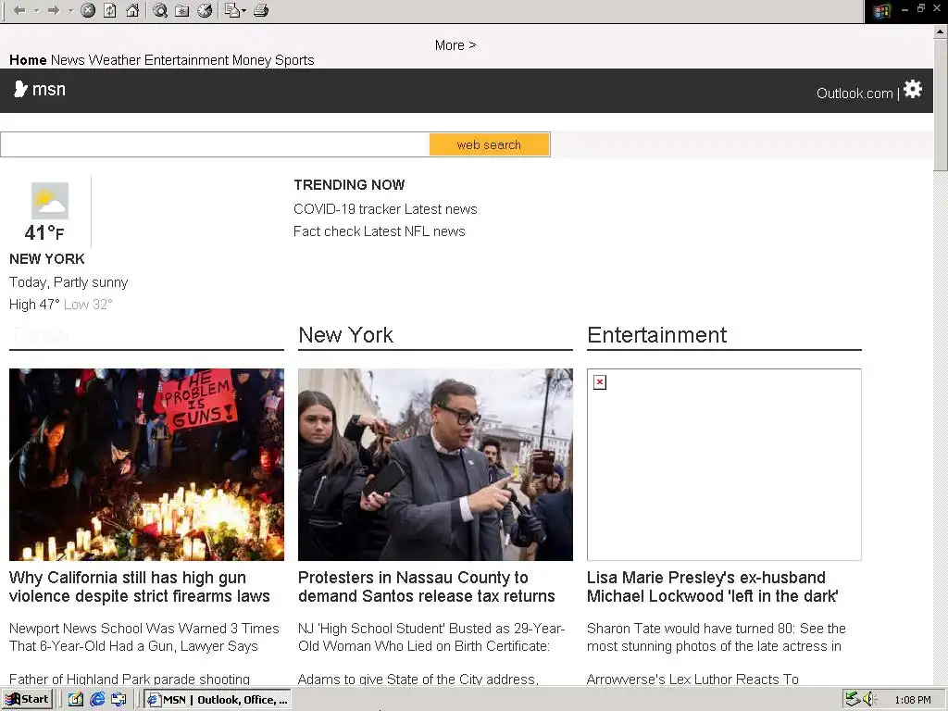Open the Forward button history dropdown arrow
Image resolution: width=948 pixels, height=711 pixels.
point(70,10)
